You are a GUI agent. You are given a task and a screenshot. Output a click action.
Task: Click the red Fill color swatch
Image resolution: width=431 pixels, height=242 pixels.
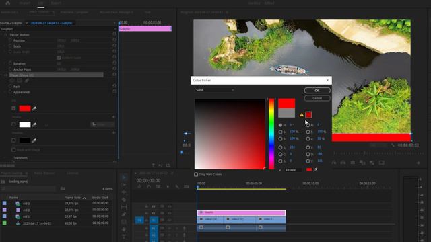pos(25,108)
